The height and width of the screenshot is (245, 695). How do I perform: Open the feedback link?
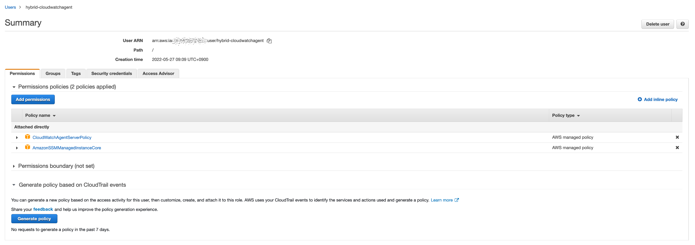(43, 209)
